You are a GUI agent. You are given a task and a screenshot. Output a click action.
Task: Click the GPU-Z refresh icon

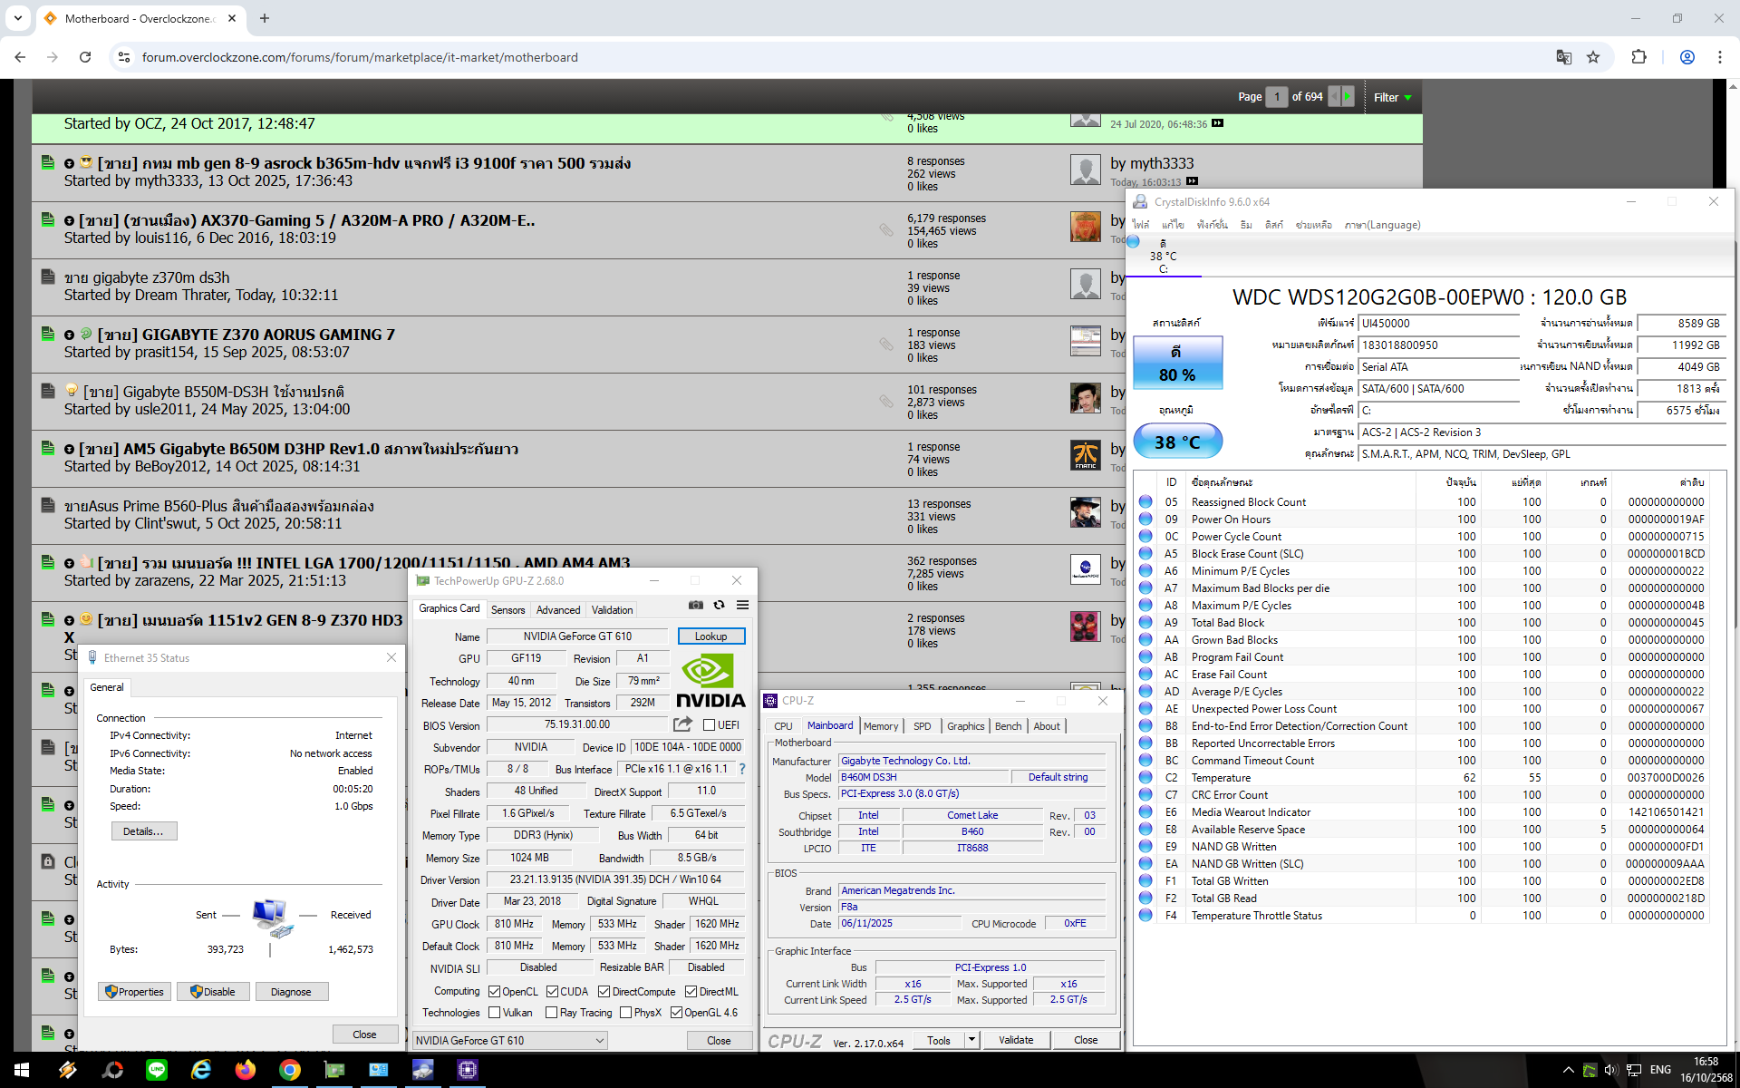coord(719,606)
